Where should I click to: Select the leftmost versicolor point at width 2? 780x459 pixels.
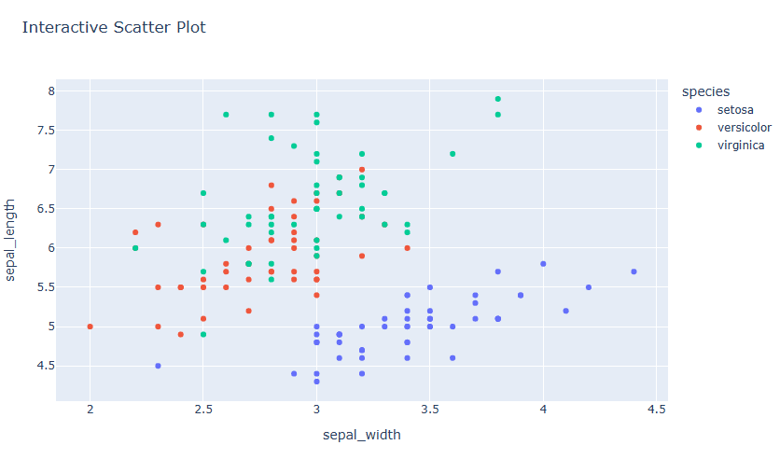(x=91, y=327)
